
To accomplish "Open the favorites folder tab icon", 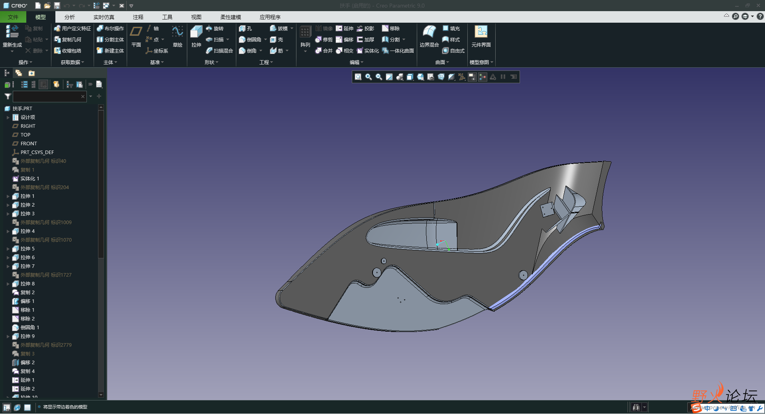I will tap(31, 73).
